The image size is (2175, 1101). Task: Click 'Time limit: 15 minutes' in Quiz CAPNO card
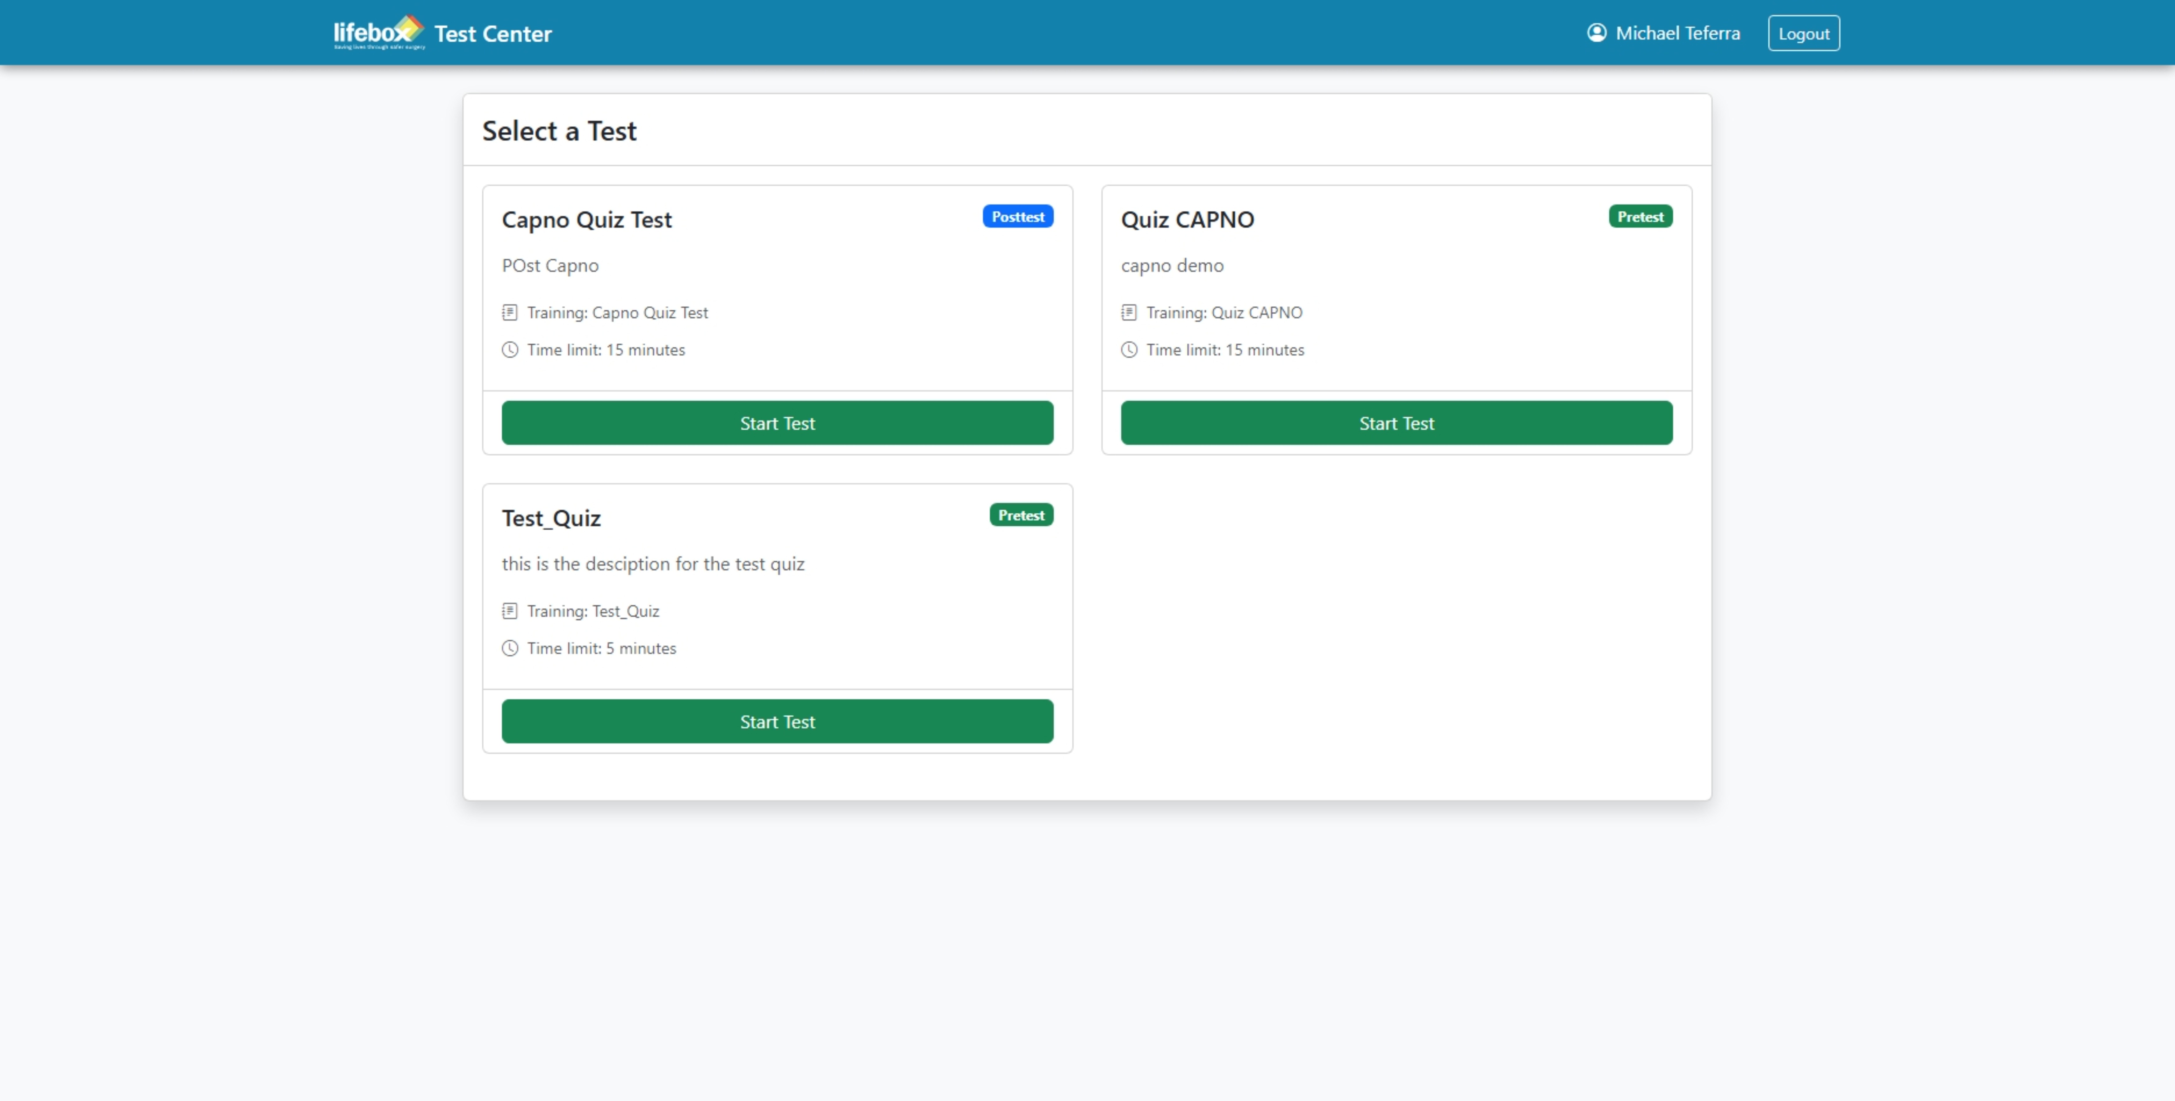(x=1225, y=350)
